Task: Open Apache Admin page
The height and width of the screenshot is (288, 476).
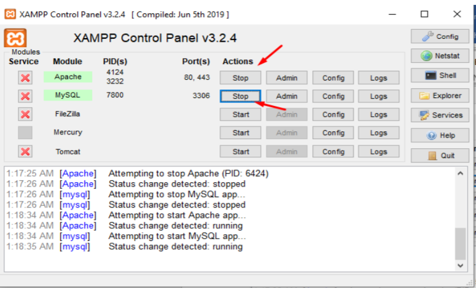Action: [287, 78]
